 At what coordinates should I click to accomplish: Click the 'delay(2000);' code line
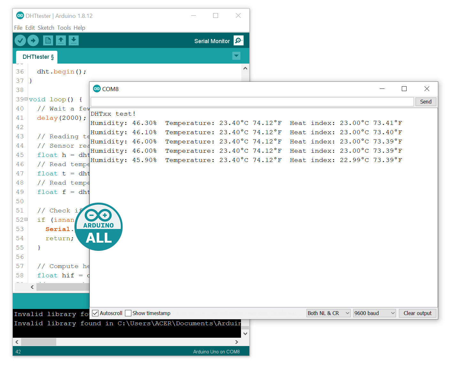62,118
